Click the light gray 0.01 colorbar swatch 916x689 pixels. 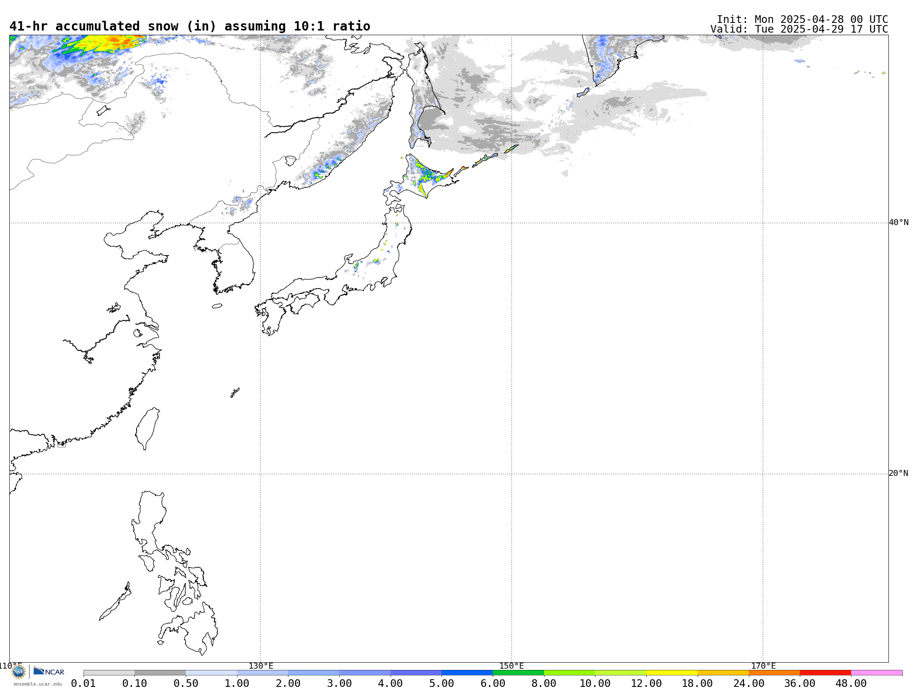tap(109, 673)
